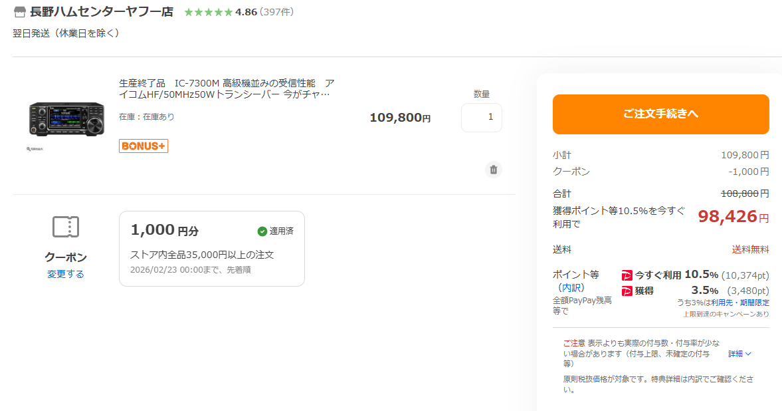Click the PayPay icon next to 今すぐ利用
This screenshot has height=411, width=782.
[627, 275]
